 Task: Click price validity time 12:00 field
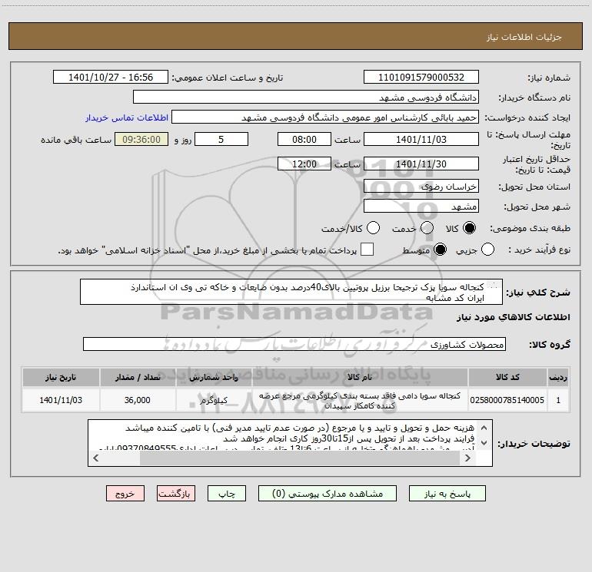(x=304, y=164)
